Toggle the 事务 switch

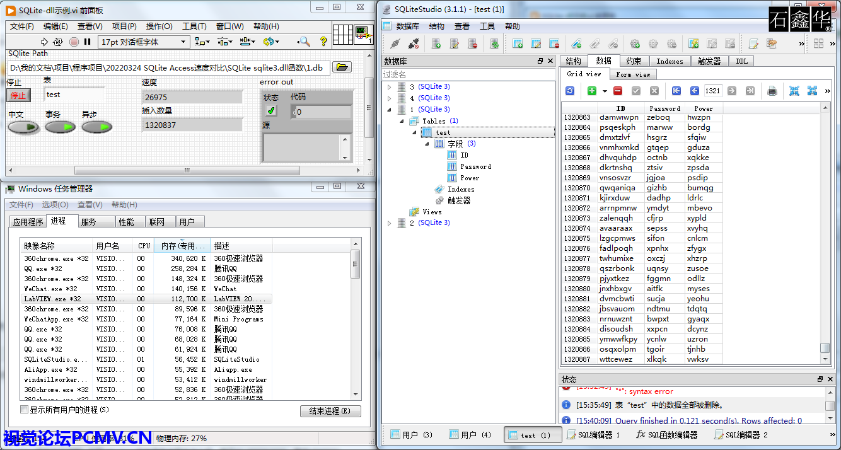pos(61,127)
